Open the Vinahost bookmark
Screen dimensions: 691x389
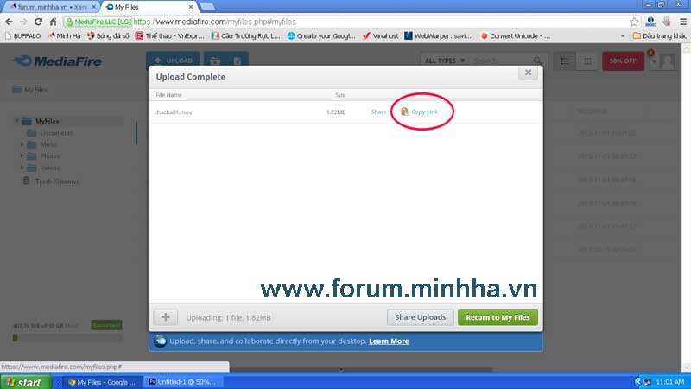(x=380, y=35)
